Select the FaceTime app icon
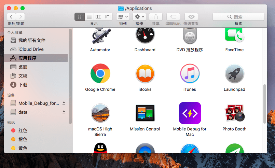 234,35
